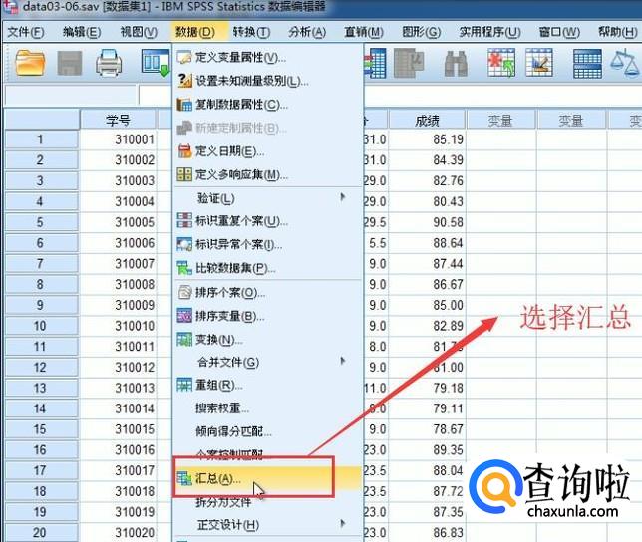Image resolution: width=642 pixels, height=542 pixels.
Task: Select 汇总(A) in the Data menu
Action: (x=268, y=478)
